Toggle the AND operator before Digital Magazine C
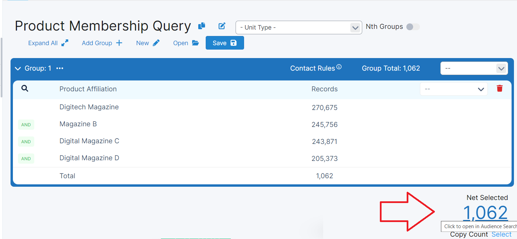Viewport: 517px width, 239px height. click(x=26, y=142)
